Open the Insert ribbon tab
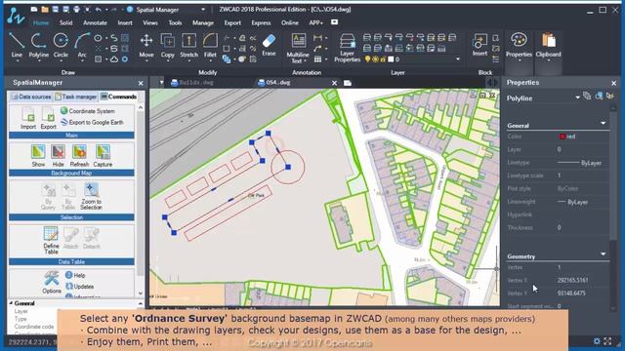 [125, 23]
